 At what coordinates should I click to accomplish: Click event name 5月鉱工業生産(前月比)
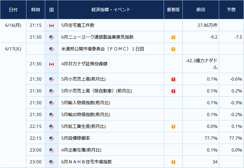(83, 126)
